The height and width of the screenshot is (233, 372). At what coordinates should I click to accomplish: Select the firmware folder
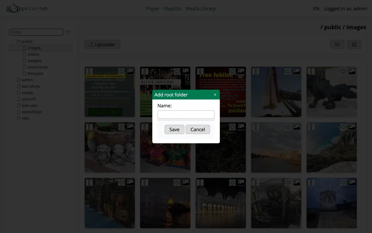pyautogui.click(x=35, y=73)
